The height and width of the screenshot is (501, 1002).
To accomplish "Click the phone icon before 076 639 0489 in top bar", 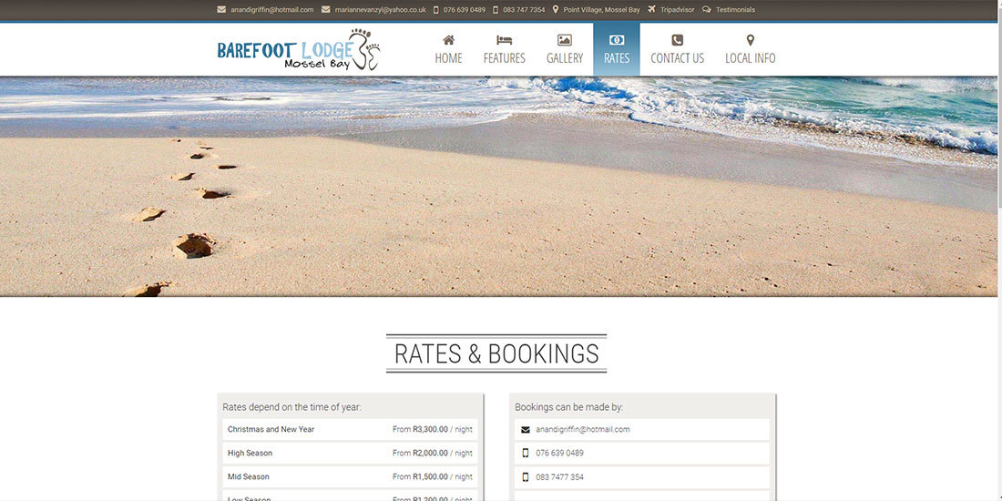I will pos(435,10).
